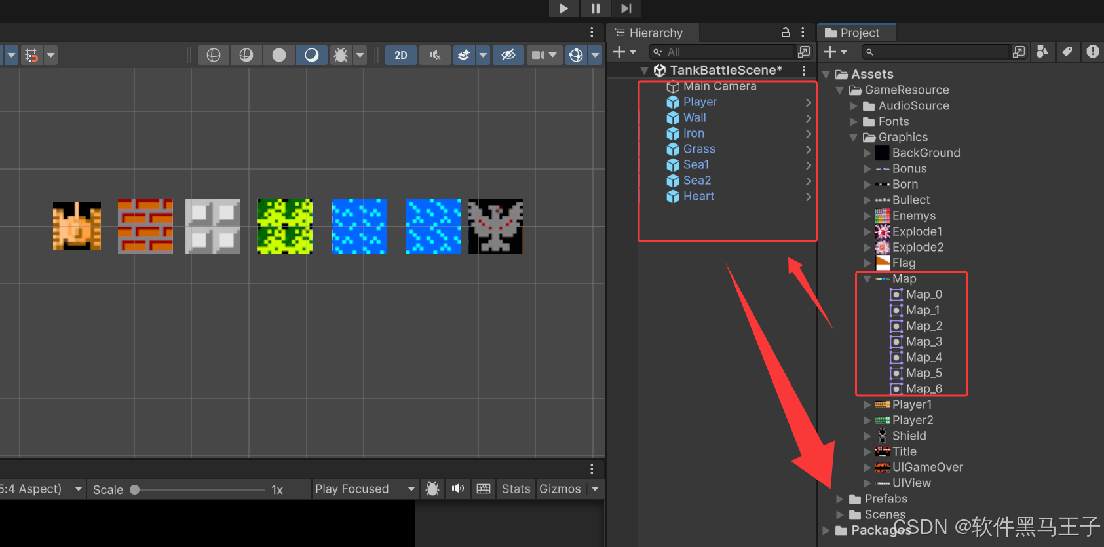Open the Scene camera dropdown arrow
The width and height of the screenshot is (1104, 547).
click(x=553, y=55)
